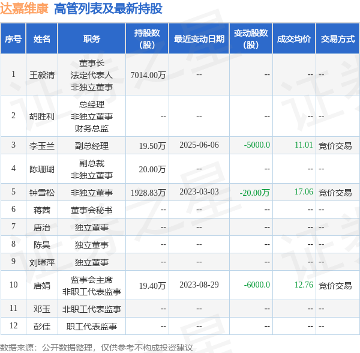Click the 变动股数(股) column header
360x353 pixels.
(251, 39)
